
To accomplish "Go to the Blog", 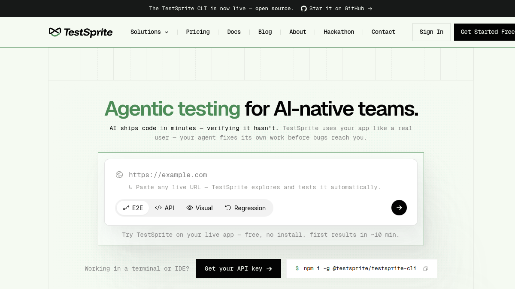I will (265, 32).
